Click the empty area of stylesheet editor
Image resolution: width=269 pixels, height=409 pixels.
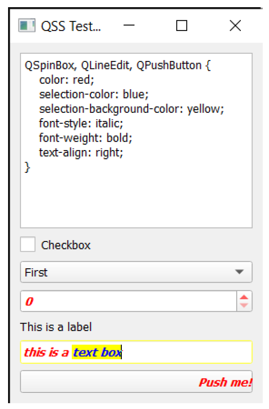tap(136, 199)
